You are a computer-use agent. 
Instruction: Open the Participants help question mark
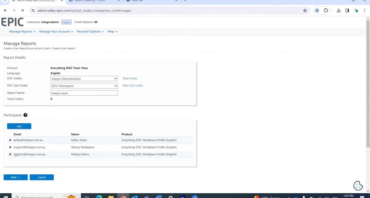[25, 115]
